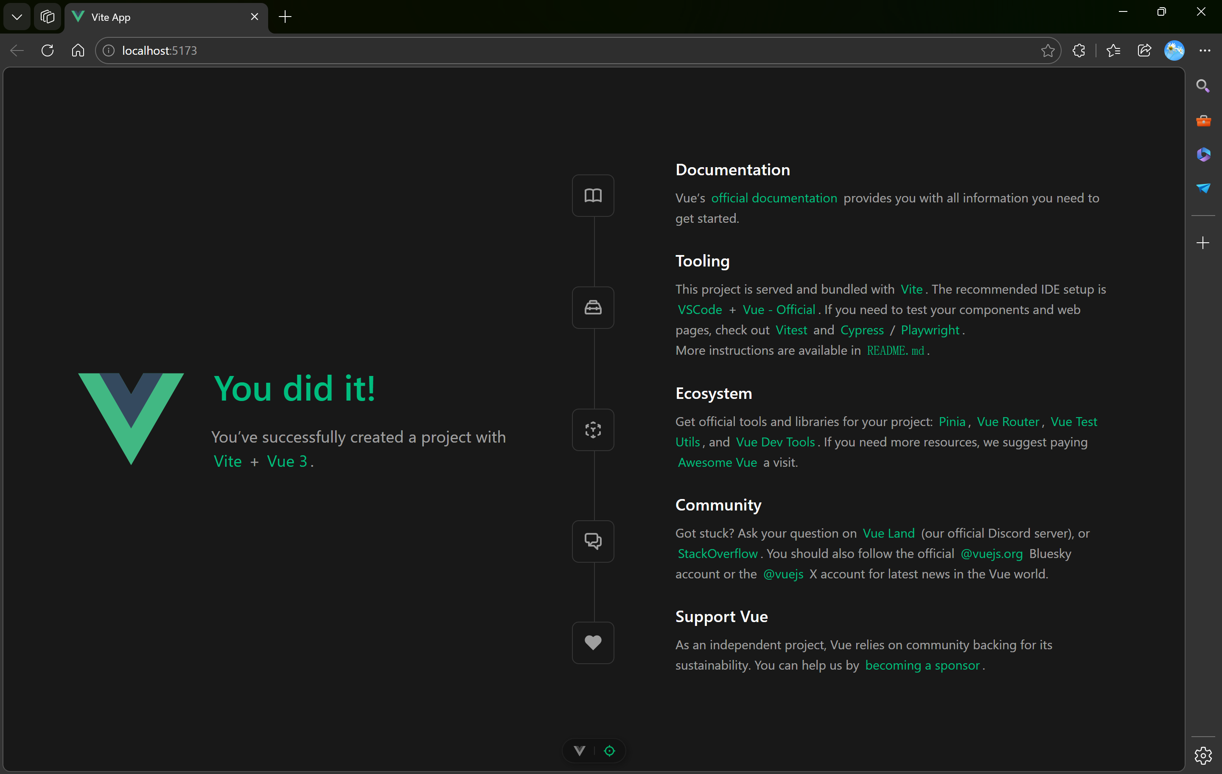Click the Ecosystem heading
1222x774 pixels.
point(714,393)
